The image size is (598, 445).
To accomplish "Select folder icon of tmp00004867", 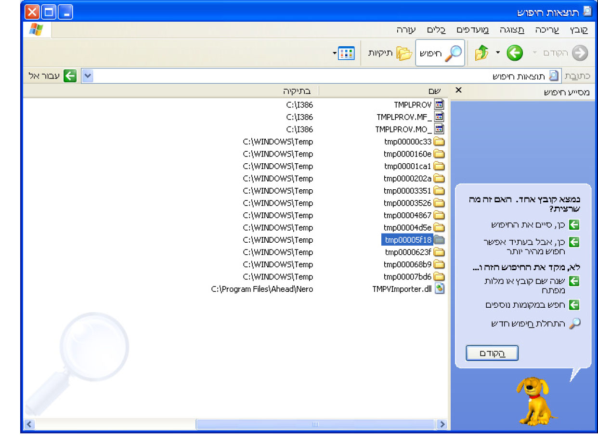I will pyautogui.click(x=439, y=215).
